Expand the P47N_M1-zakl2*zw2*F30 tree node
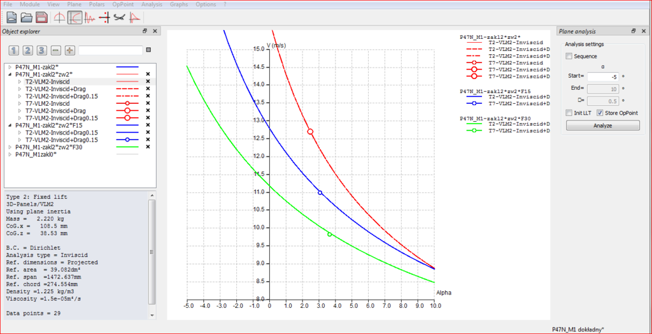Screen dimensions: 652x334 coord(9,147)
